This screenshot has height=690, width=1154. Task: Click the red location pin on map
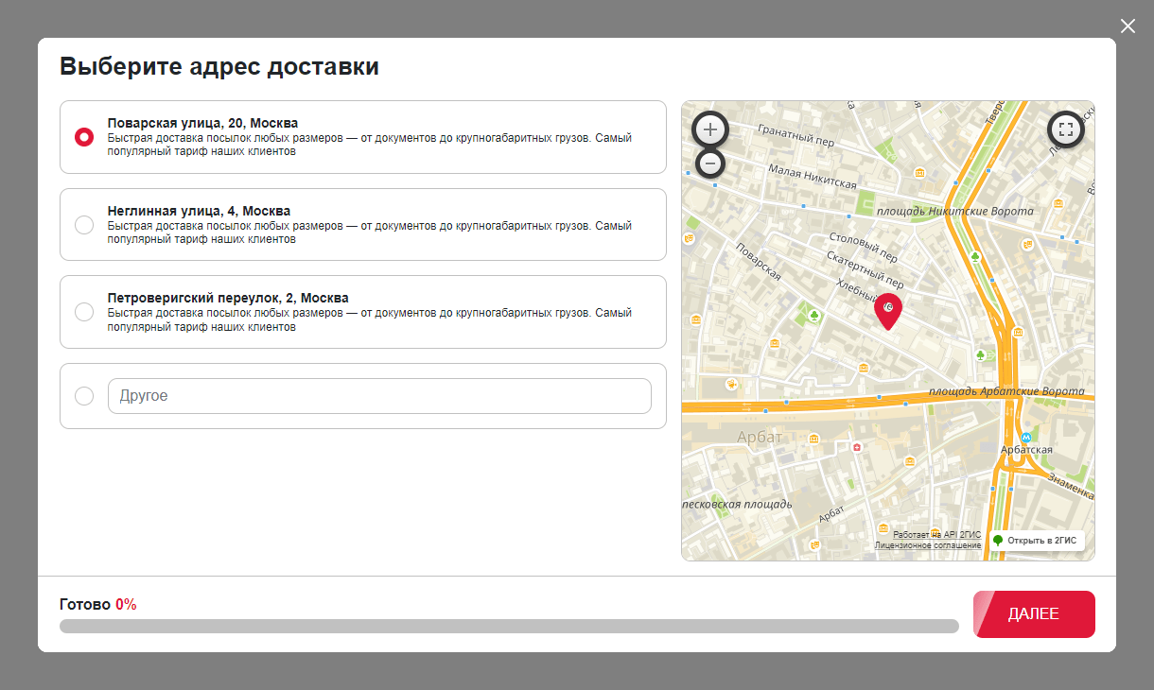pos(888,310)
